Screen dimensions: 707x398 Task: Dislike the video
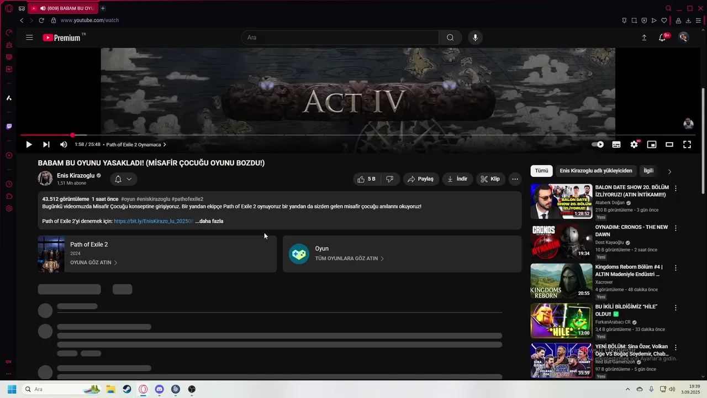pos(390,179)
